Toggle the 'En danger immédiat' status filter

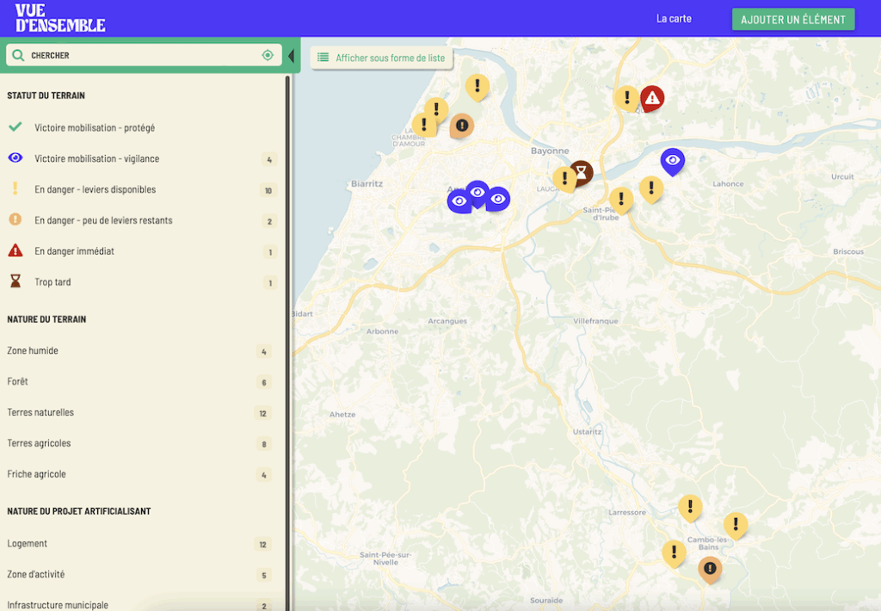(74, 251)
